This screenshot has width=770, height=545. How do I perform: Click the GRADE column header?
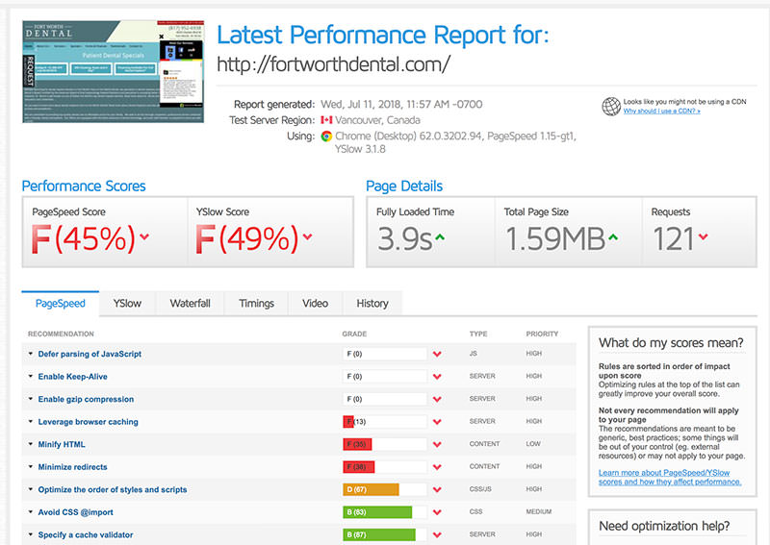click(x=354, y=334)
